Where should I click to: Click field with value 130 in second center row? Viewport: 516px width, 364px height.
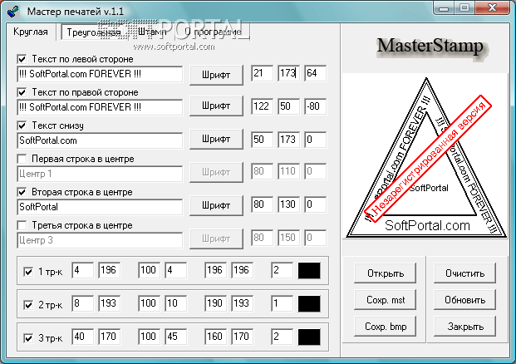click(x=288, y=204)
